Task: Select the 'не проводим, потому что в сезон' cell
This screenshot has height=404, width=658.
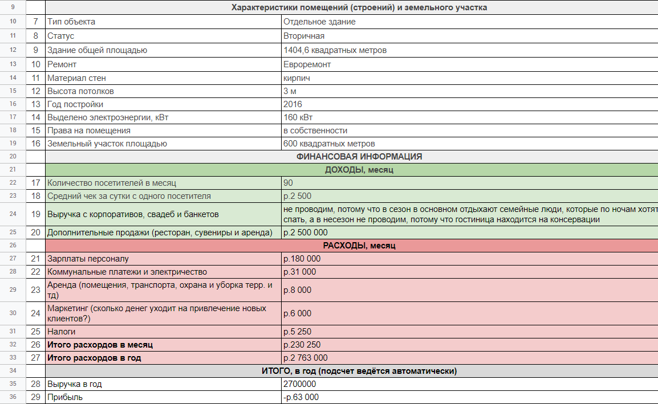Action: pos(470,214)
